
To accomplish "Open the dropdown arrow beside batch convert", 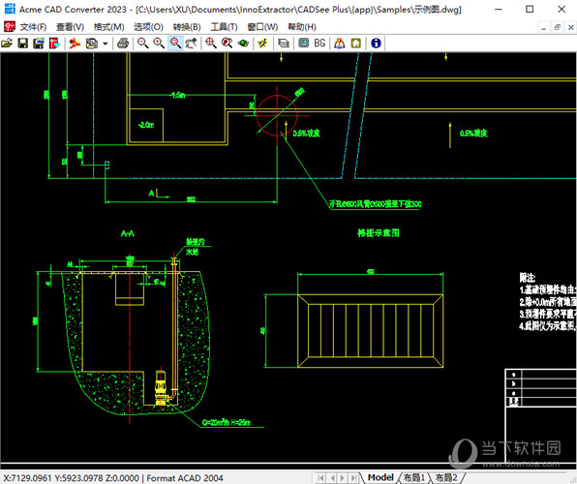I will pos(106,44).
